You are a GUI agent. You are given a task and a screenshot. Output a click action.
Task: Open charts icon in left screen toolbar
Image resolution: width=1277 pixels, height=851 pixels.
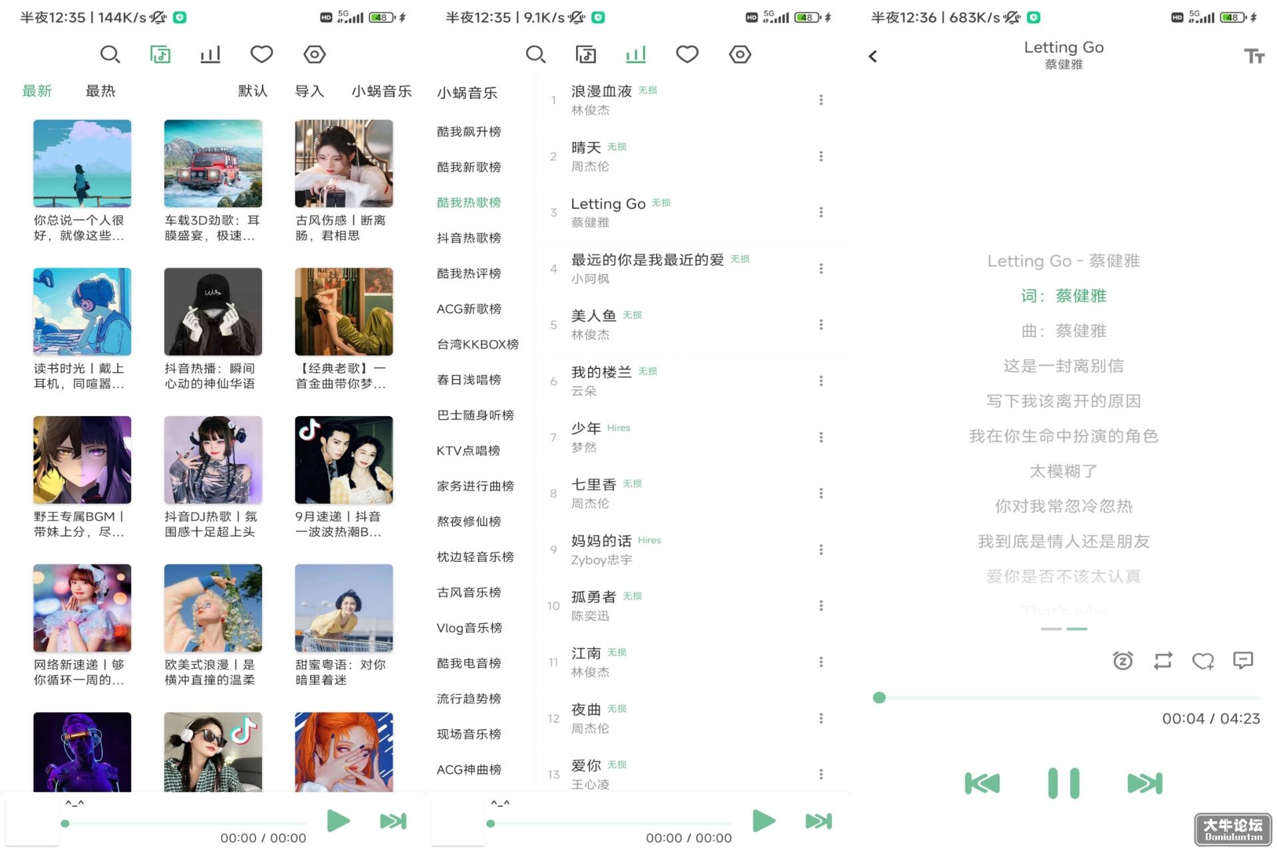tap(210, 55)
